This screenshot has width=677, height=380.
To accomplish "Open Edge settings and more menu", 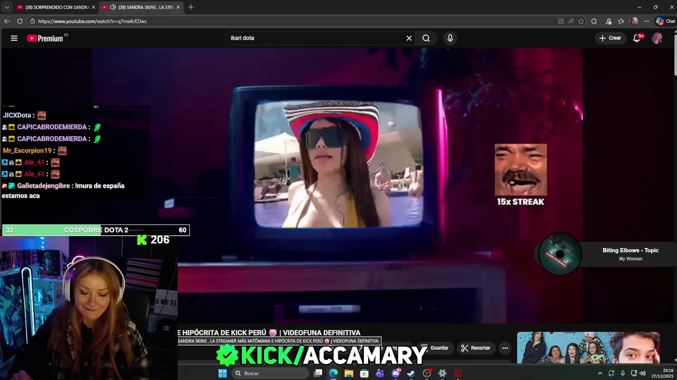I will point(646,21).
